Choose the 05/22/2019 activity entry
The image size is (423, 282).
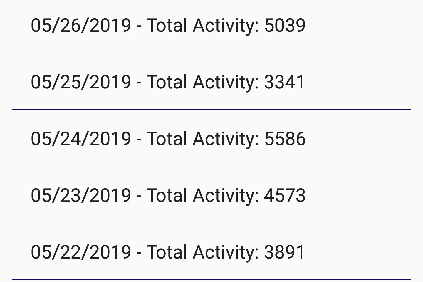click(x=211, y=251)
